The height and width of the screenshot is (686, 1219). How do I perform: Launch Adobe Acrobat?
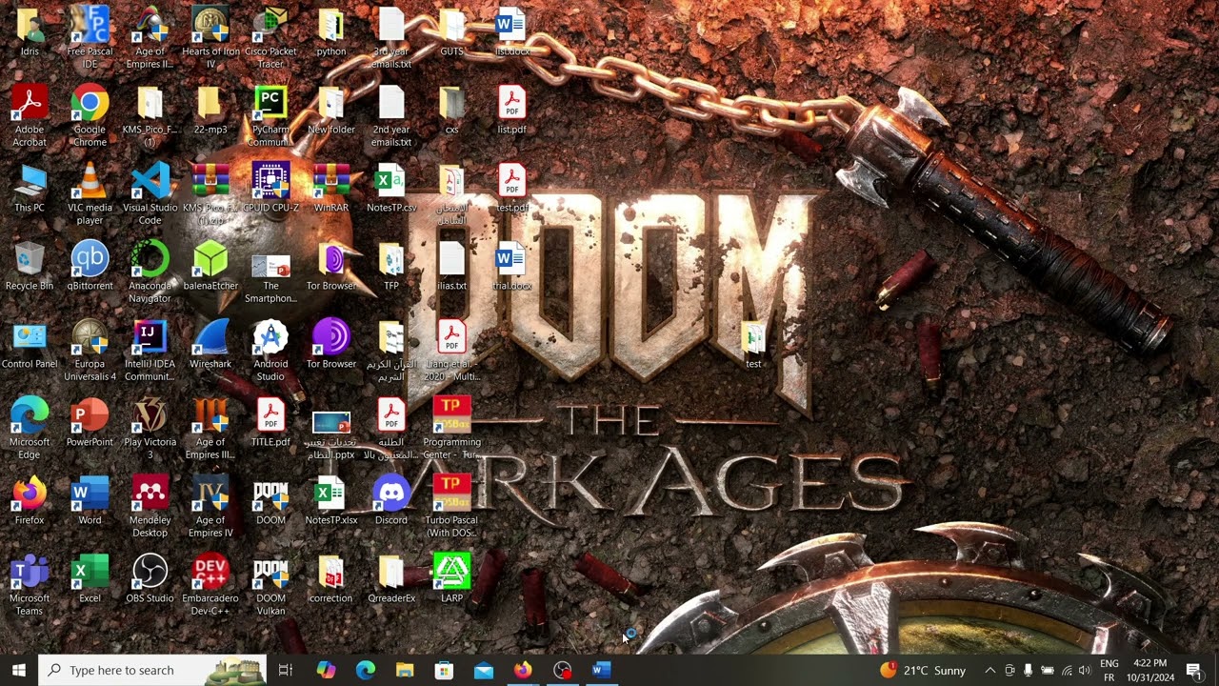pos(30,115)
